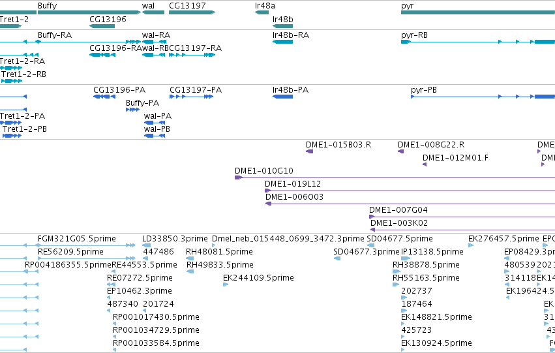Select the Tret1-2-RA transcript
Viewport: 555px width, 353px height.
[x=10, y=68]
